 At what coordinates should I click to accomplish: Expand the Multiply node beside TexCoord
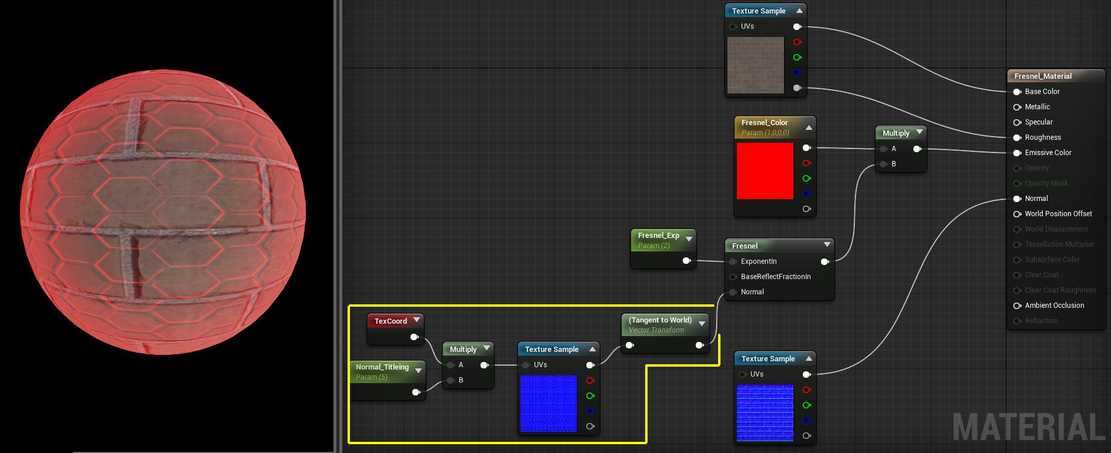(486, 348)
